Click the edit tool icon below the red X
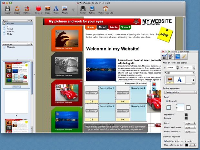The width and height of the screenshot is (200, 150). click(154, 89)
